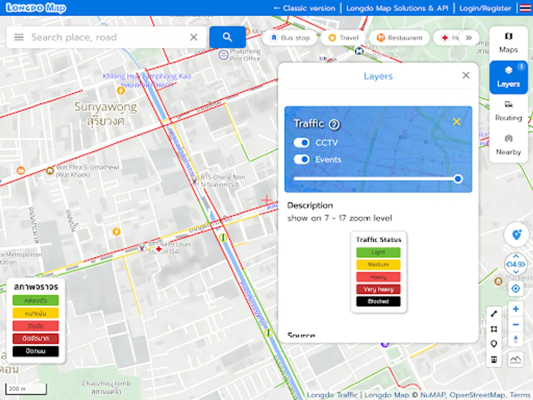Switch to the Maps panel
Screen dimensions: 533x400
pos(508,43)
